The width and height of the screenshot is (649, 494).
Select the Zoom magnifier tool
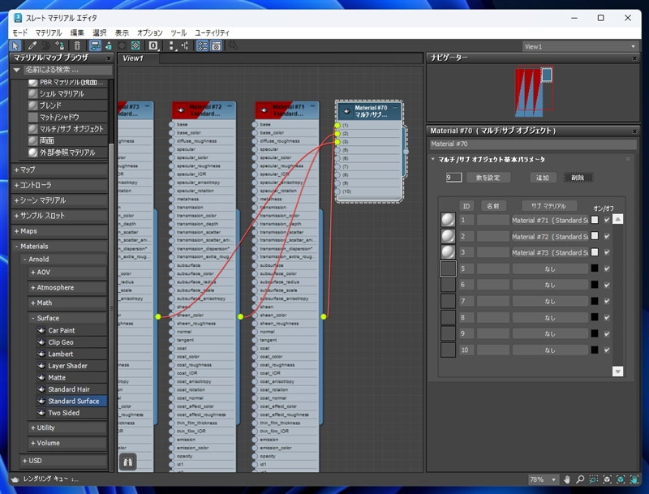[x=580, y=479]
